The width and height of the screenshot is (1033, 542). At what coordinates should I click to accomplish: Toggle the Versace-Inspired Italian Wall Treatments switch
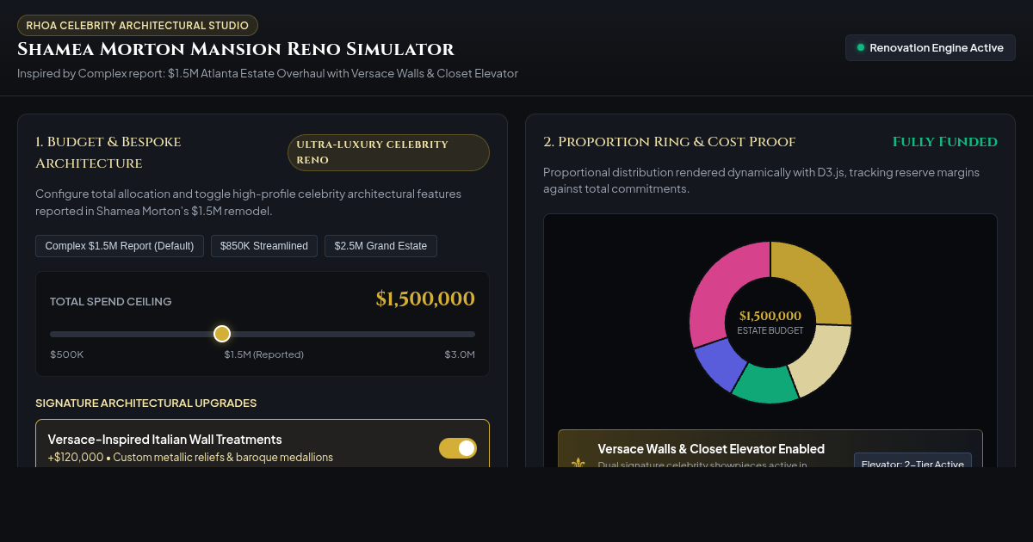pos(458,448)
